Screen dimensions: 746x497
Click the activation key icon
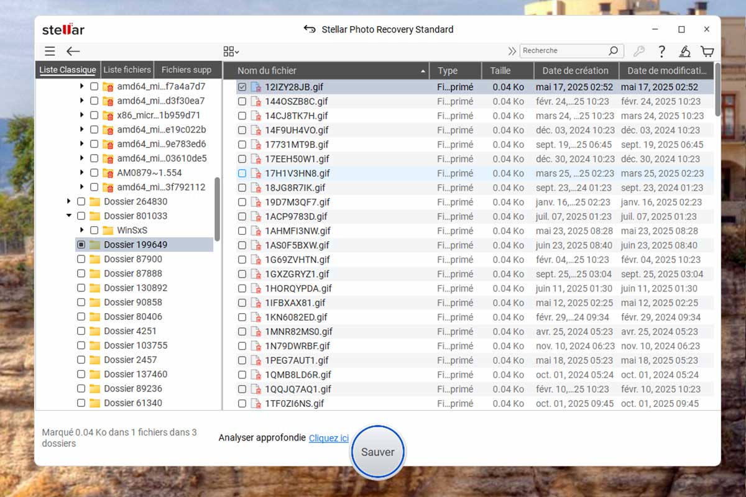pyautogui.click(x=638, y=52)
